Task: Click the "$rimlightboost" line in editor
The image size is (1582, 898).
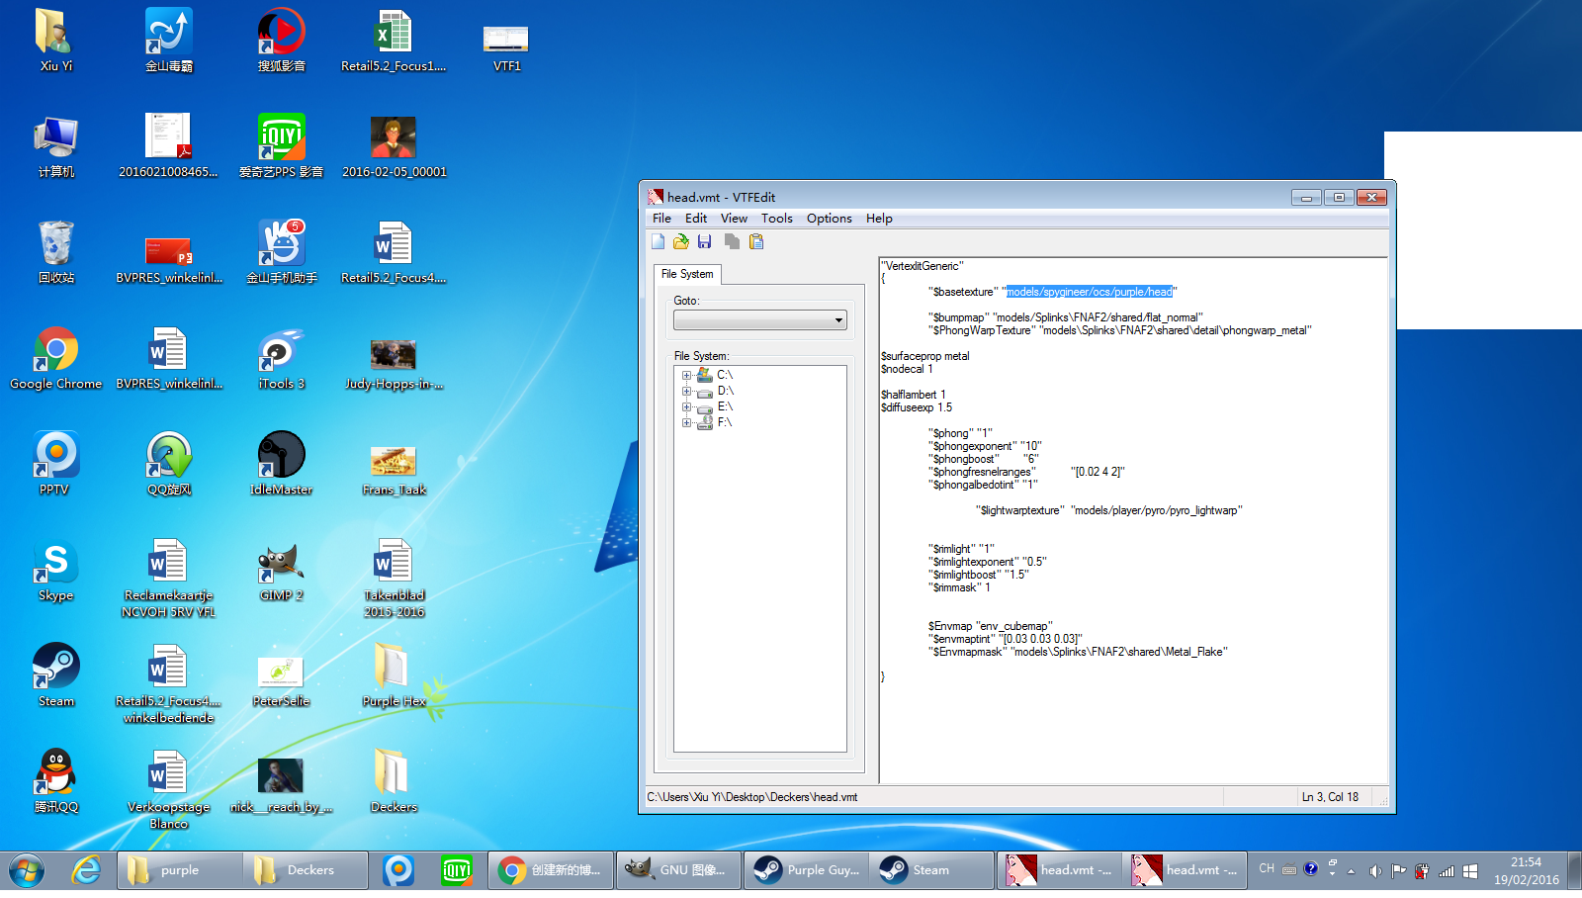Action: [x=979, y=575]
